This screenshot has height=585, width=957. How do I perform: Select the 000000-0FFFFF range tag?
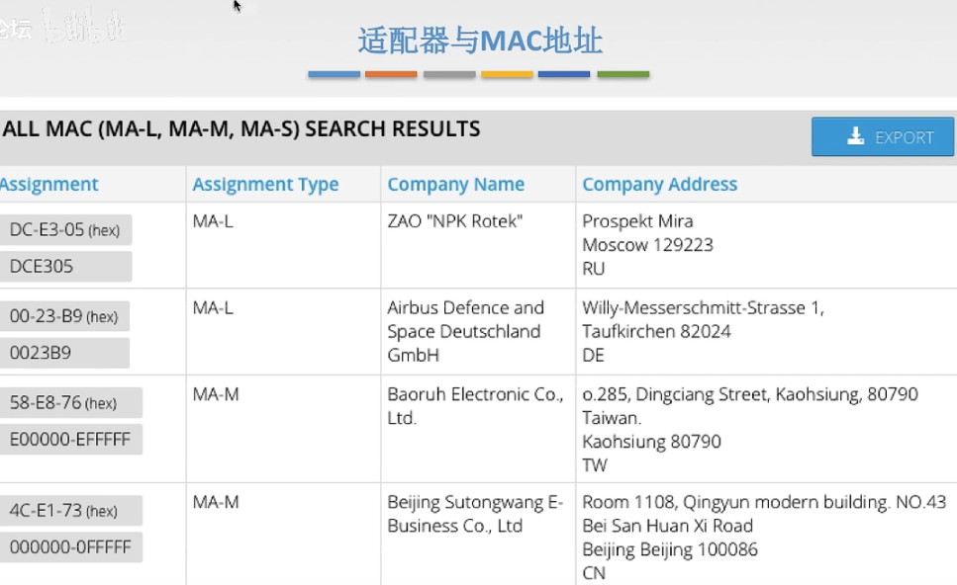[69, 546]
